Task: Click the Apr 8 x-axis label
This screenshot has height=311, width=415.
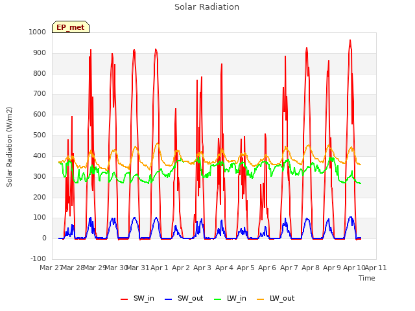Action: (x=311, y=268)
